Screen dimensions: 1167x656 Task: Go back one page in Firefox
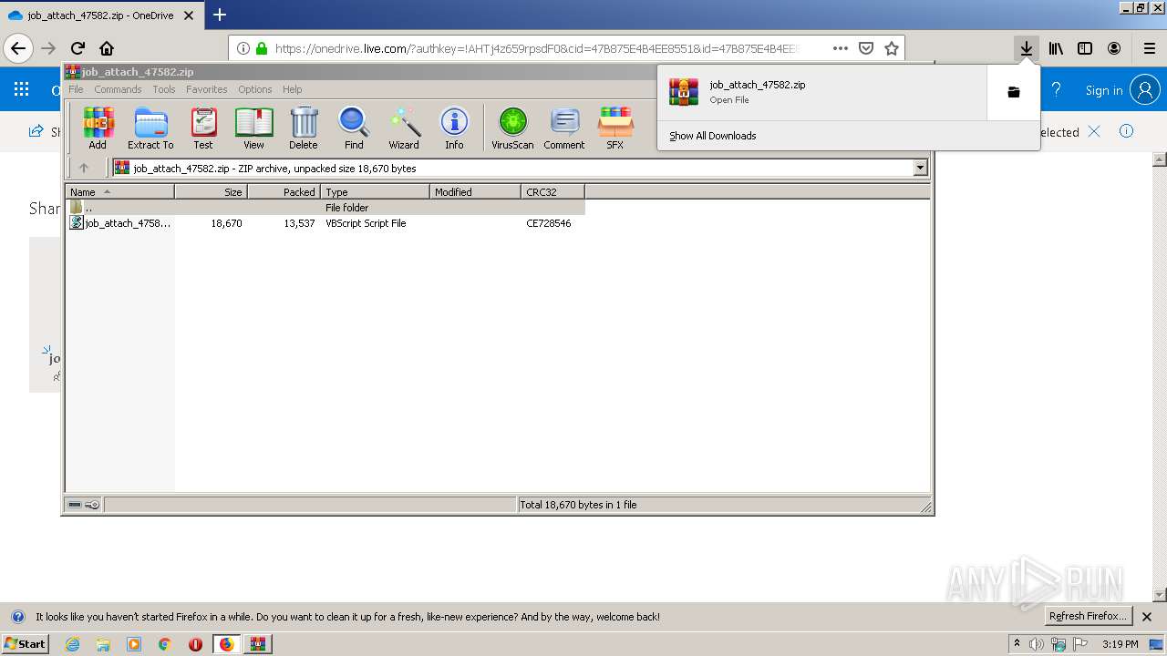[18, 48]
